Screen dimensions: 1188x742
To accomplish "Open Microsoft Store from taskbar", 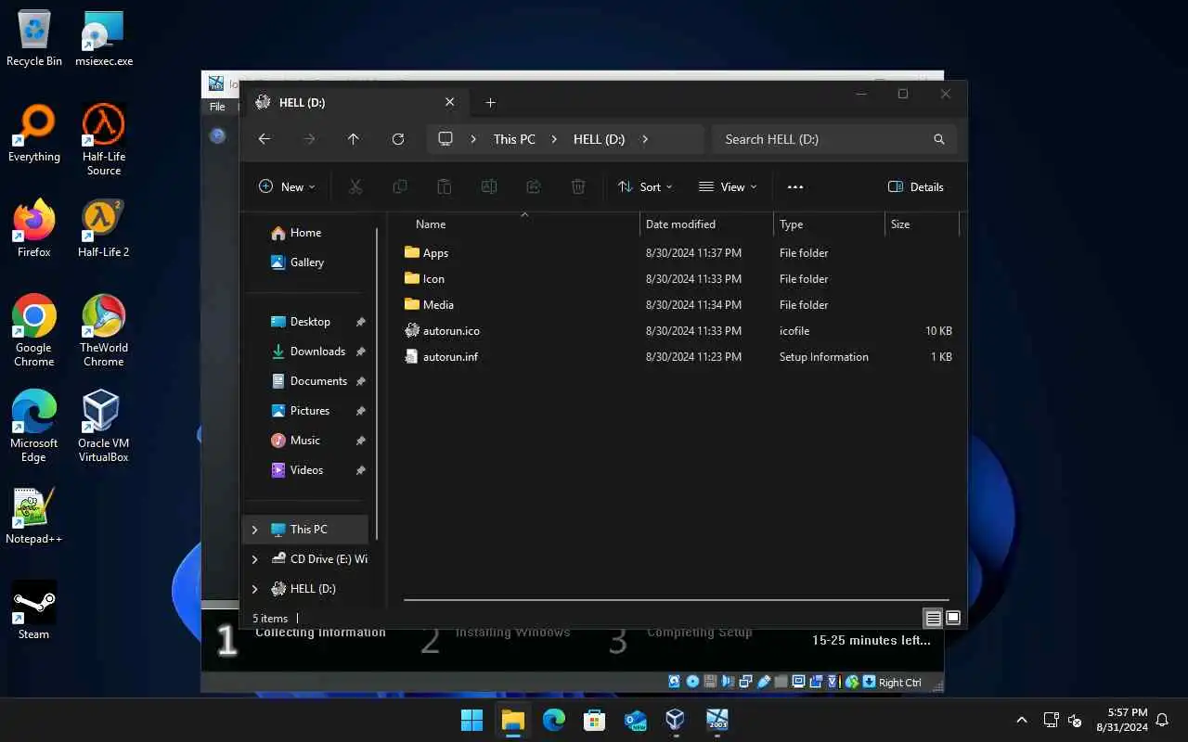I will click(595, 720).
